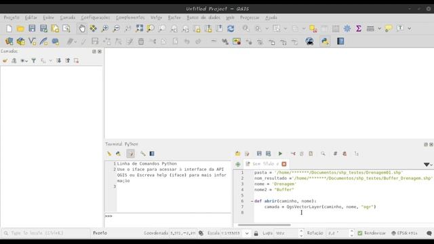Comment code with the hash icon
Viewport: 434px width, 244px height.
pos(335,154)
